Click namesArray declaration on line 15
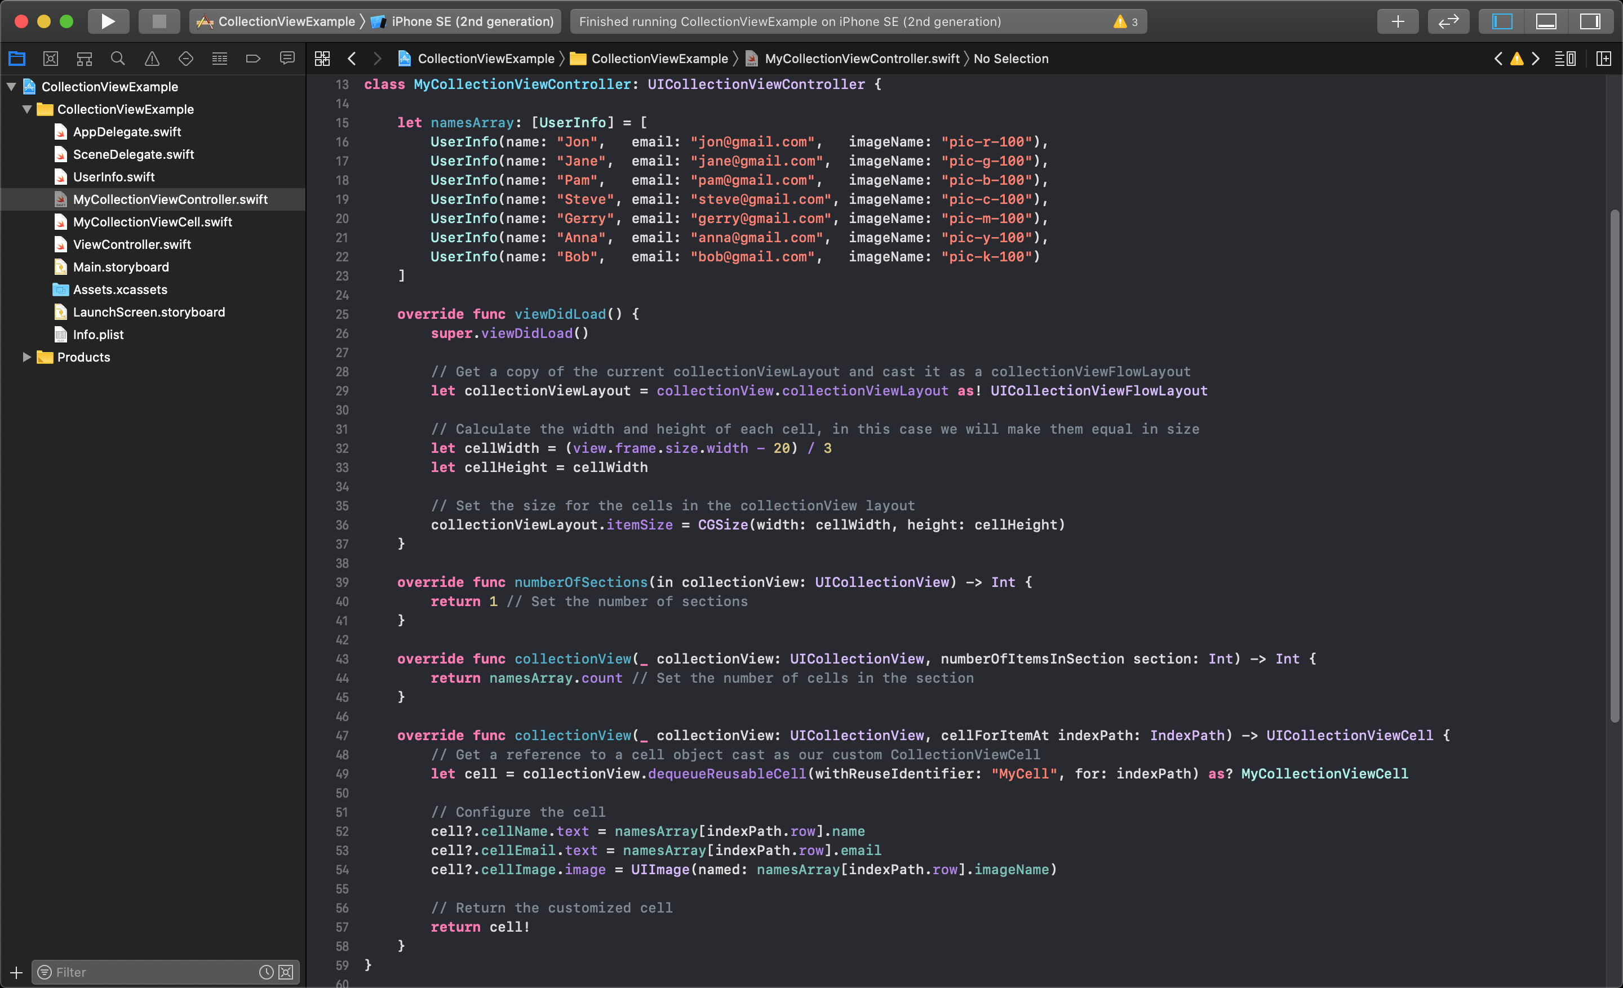This screenshot has height=988, width=1623. point(472,122)
